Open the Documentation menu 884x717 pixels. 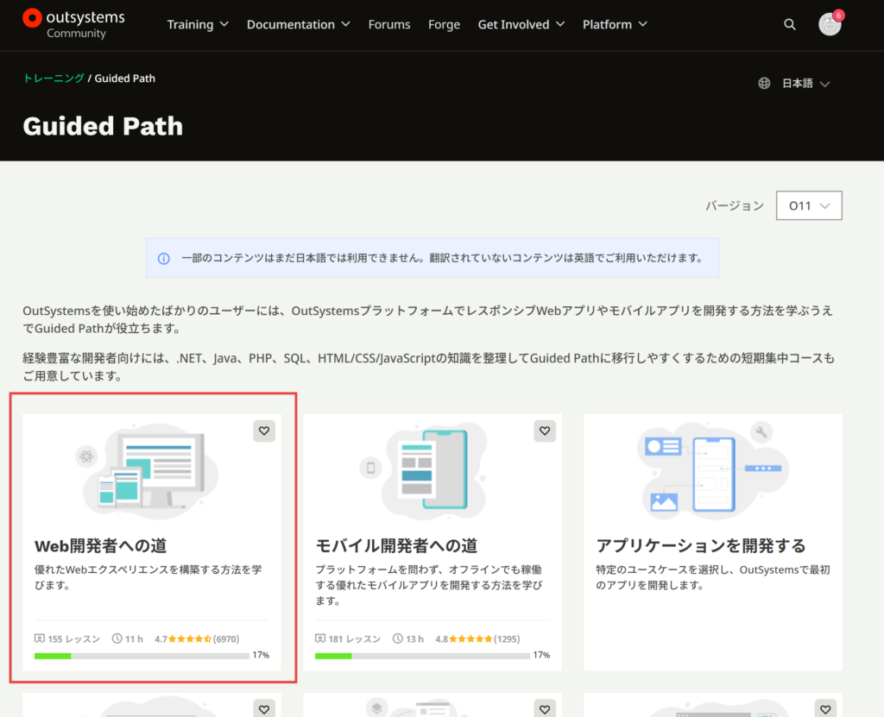tap(298, 24)
